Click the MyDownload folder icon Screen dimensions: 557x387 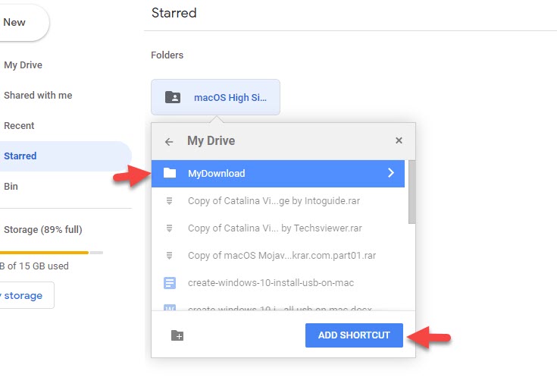(x=170, y=173)
